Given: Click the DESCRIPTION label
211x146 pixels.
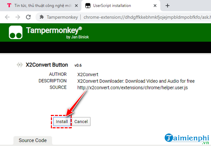Looking at the screenshot, I should (x=53, y=81).
